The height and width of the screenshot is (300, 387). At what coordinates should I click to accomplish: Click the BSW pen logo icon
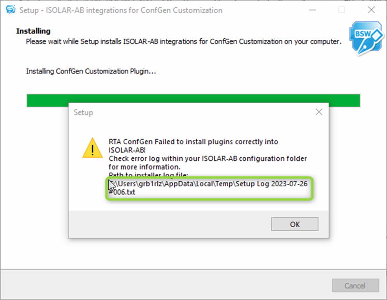click(x=366, y=38)
